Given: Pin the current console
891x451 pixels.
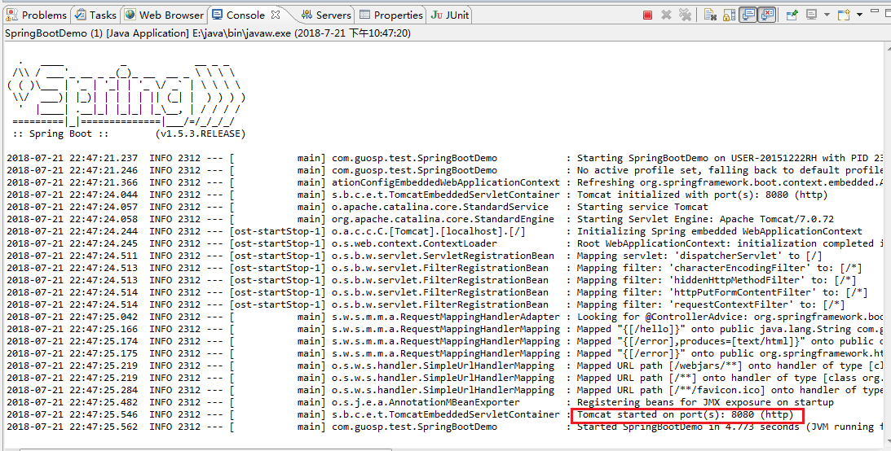Looking at the screenshot, I should click(x=792, y=15).
